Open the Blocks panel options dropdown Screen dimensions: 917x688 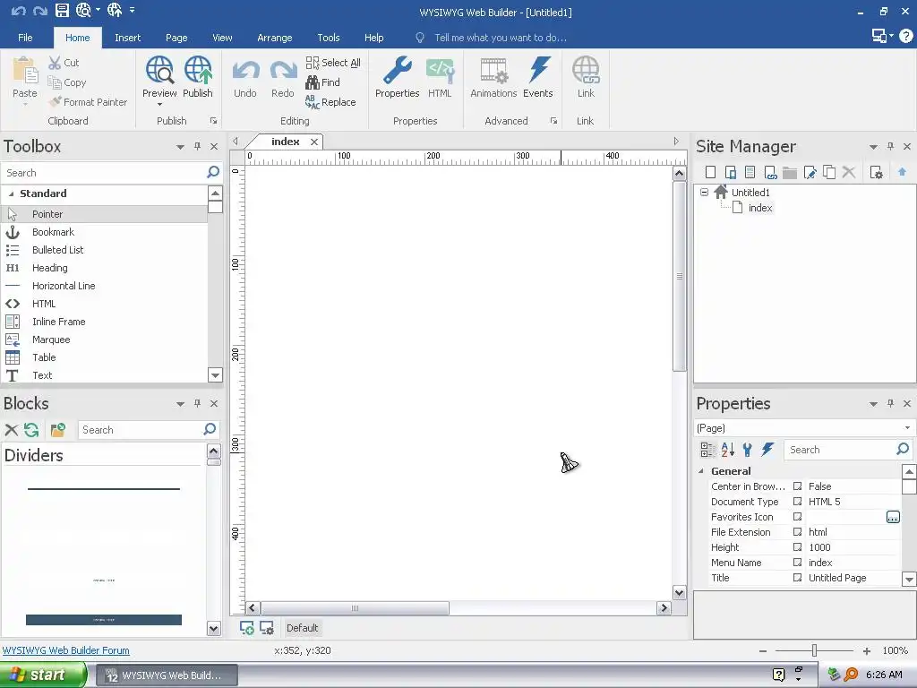[180, 404]
